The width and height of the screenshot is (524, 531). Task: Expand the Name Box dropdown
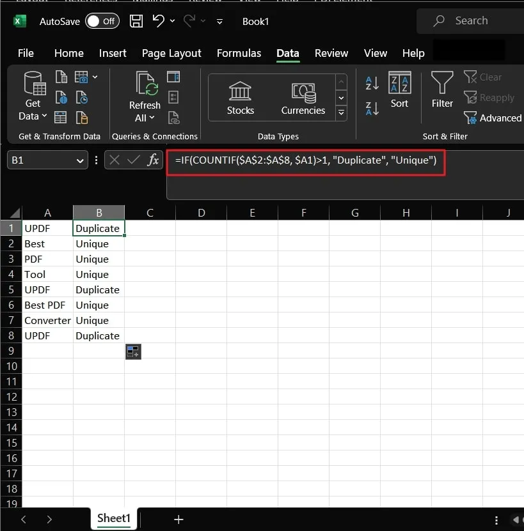coord(81,160)
